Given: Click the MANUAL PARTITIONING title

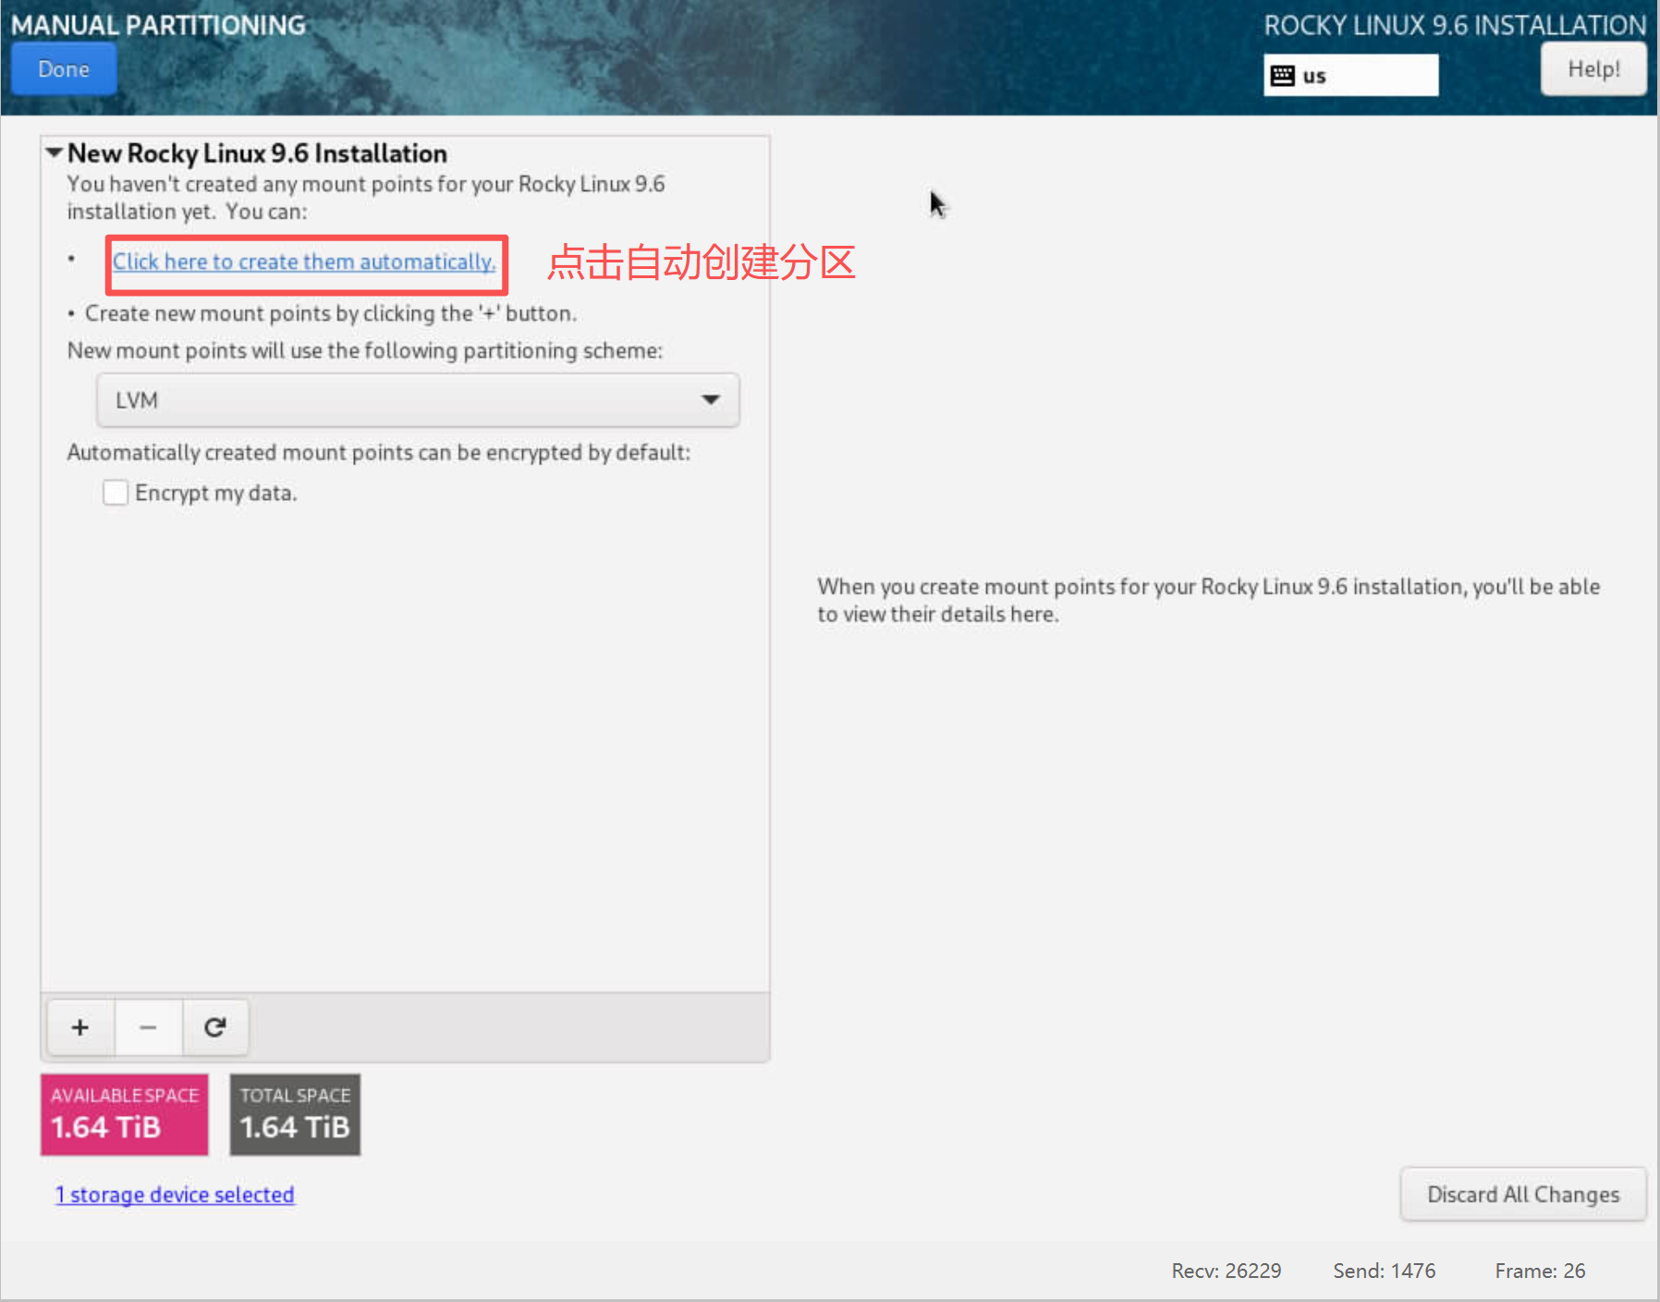Looking at the screenshot, I should 158,25.
